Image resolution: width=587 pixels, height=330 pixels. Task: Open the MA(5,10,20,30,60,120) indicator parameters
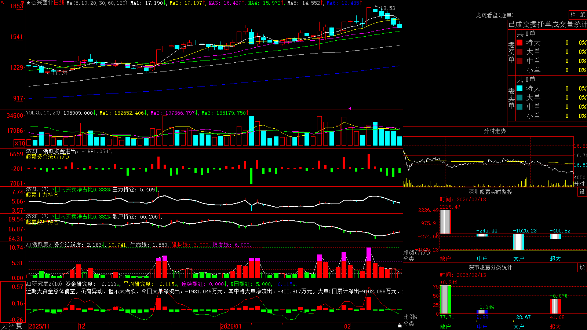click(x=97, y=3)
